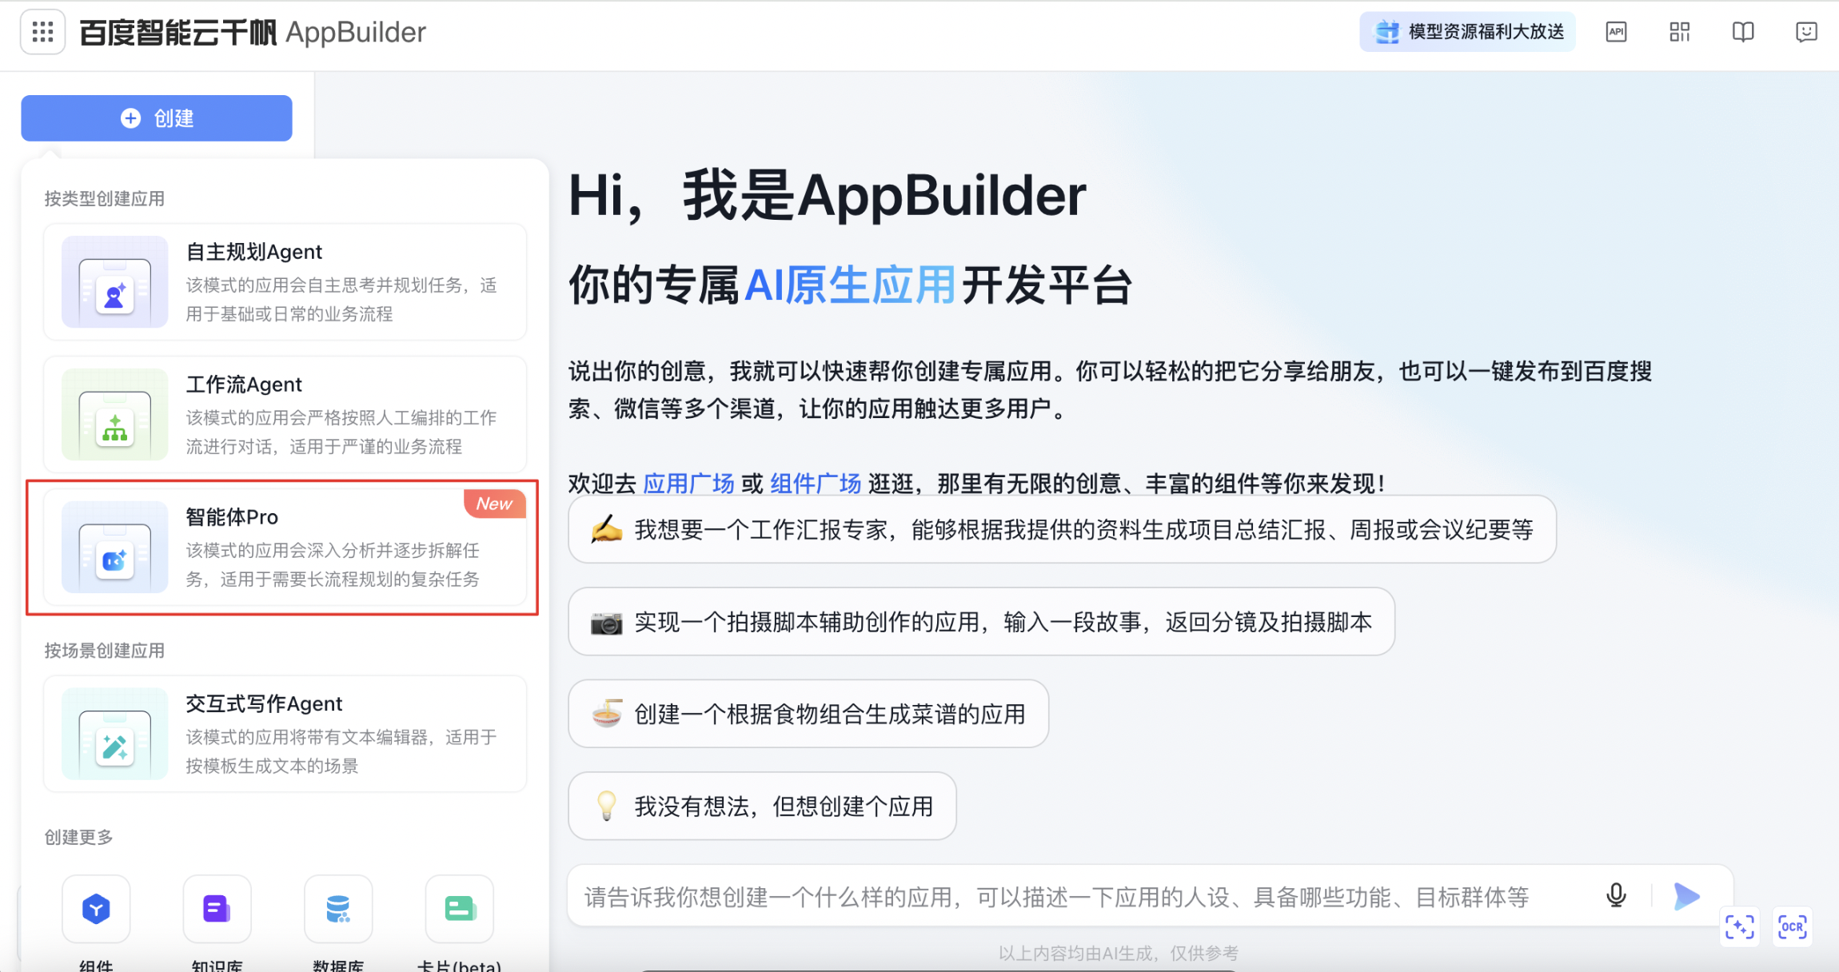Select the 自主规划Agent card

pyautogui.click(x=285, y=281)
